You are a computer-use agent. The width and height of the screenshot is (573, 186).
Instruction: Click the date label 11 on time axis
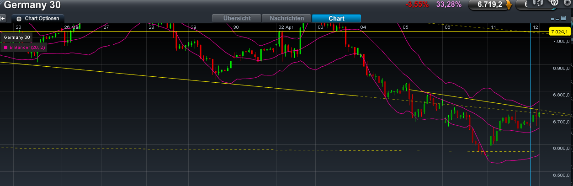[x=494, y=27]
